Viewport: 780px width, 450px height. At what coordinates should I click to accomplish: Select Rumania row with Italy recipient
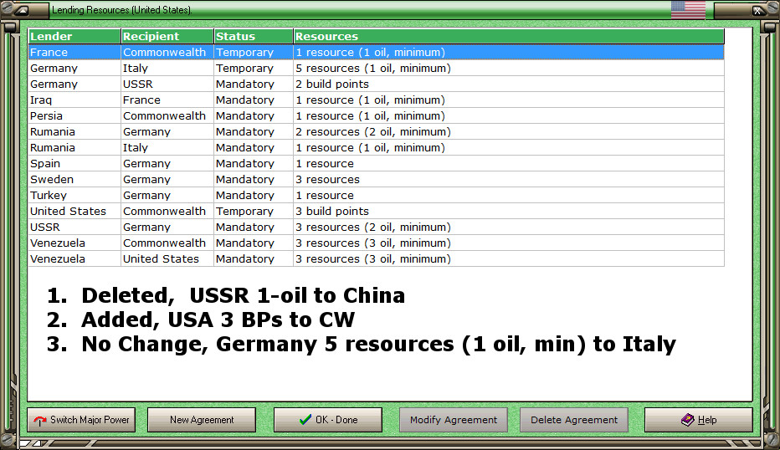tap(376, 148)
